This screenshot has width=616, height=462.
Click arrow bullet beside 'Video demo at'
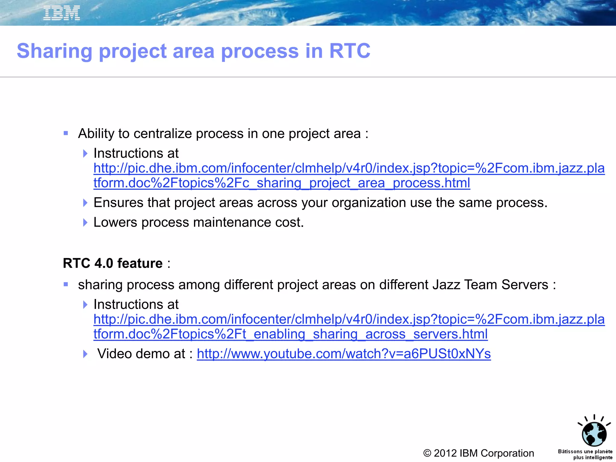[x=85, y=354]
